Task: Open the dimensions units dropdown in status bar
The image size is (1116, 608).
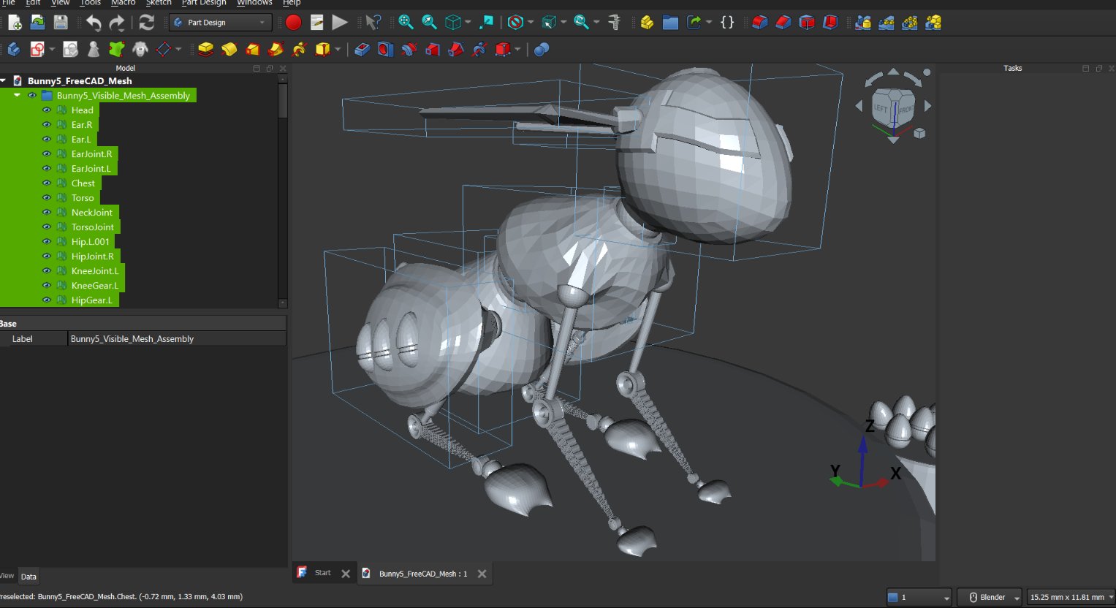Action: pyautogui.click(x=1071, y=597)
